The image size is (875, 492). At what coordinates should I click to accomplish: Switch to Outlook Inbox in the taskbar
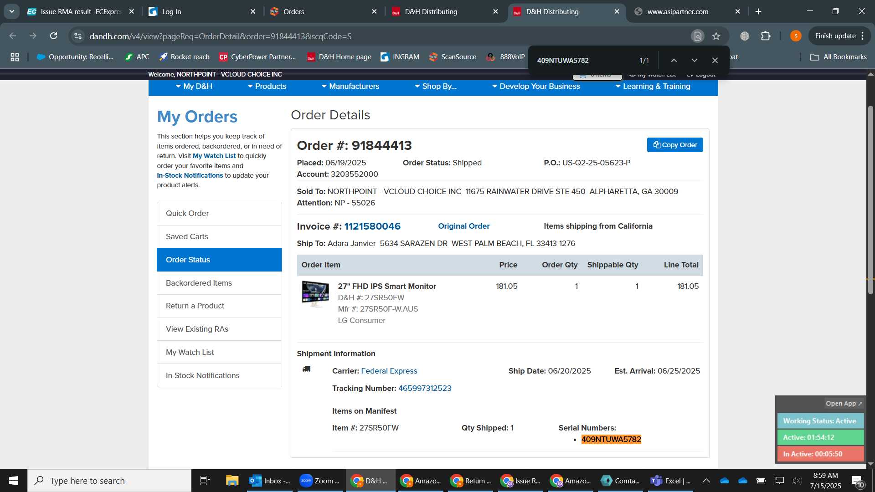(270, 481)
